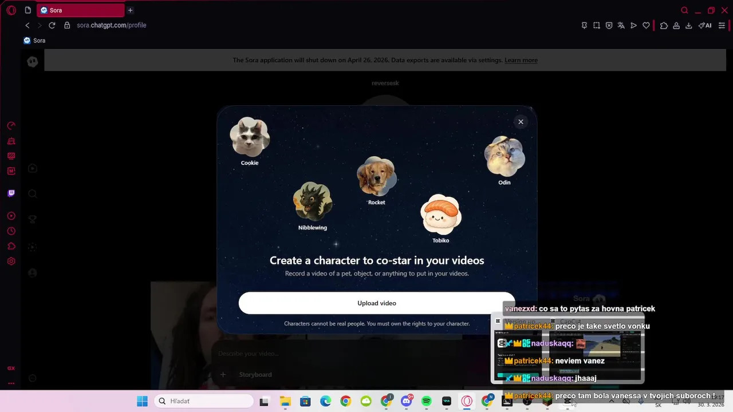Open GX Control speedometer in sidebar
Image resolution: width=733 pixels, height=412 pixels.
pyautogui.click(x=11, y=126)
